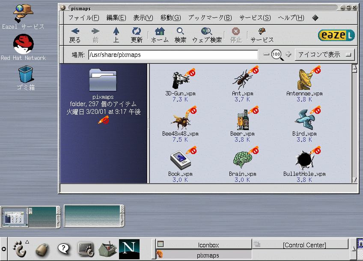Click the 停止 stop button

(236, 35)
